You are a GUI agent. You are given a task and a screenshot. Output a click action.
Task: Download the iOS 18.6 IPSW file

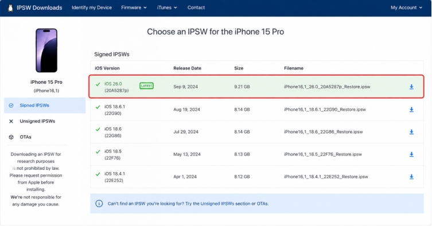[x=411, y=132]
